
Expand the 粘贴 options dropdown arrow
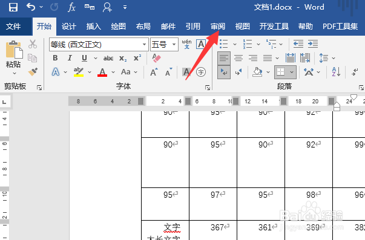coord(15,73)
